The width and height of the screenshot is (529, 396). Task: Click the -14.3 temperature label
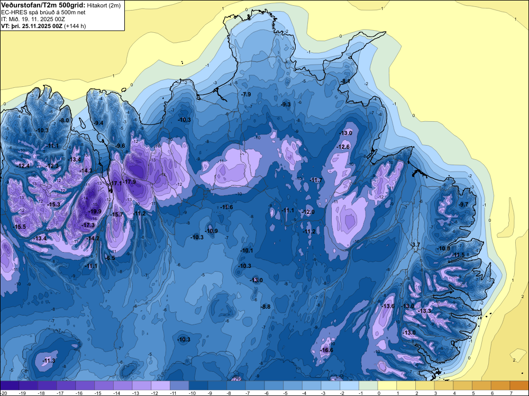pyautogui.click(x=86, y=171)
